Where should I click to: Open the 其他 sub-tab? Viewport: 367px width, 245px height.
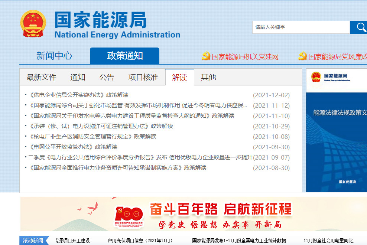[208, 77]
